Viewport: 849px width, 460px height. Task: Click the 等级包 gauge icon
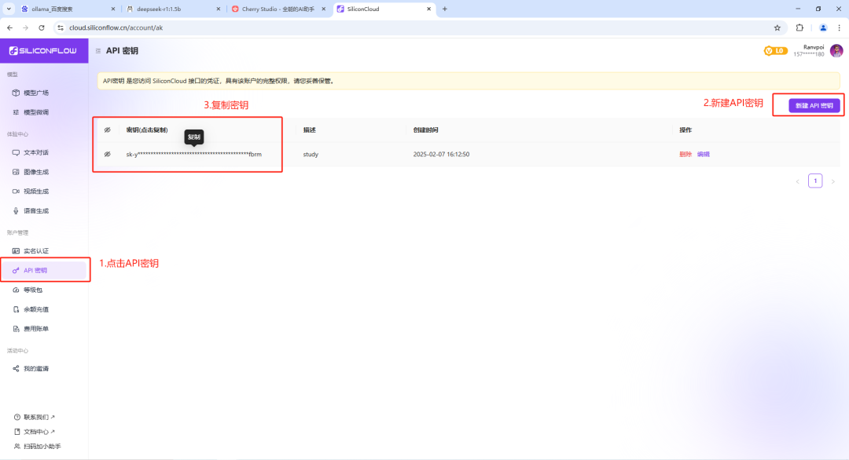16,290
